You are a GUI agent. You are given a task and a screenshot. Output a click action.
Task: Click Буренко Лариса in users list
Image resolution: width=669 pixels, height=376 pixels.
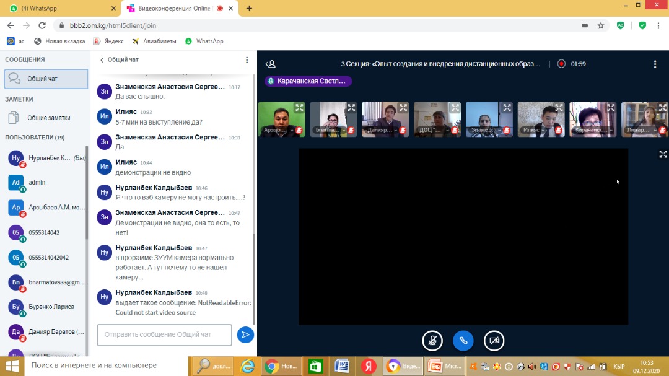click(x=51, y=307)
